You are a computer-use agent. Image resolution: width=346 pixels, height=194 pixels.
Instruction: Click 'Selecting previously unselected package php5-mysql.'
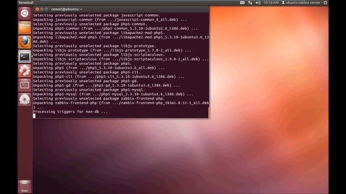(x=89, y=90)
